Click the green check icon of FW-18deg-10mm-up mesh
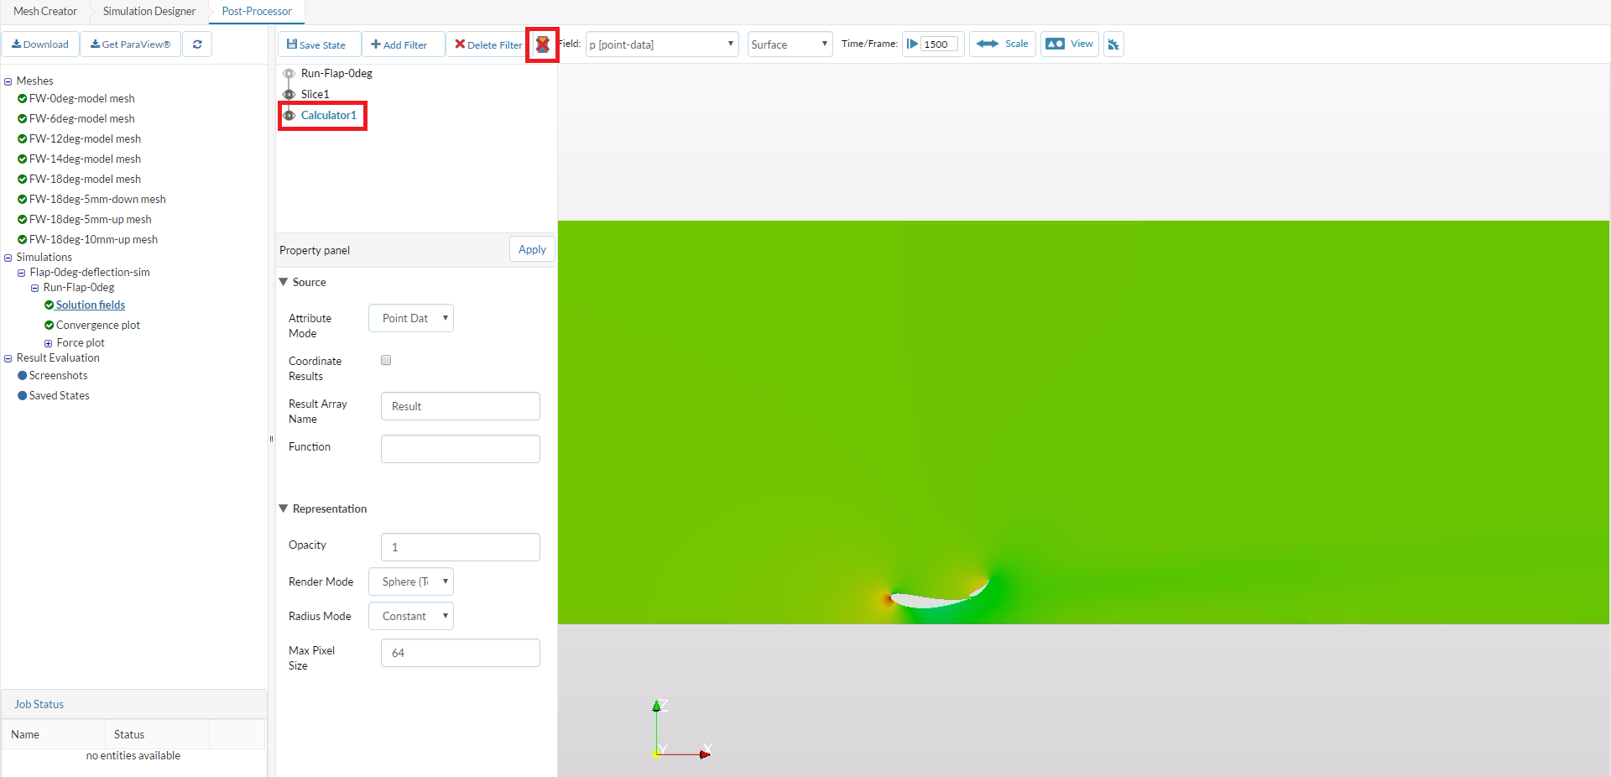The height and width of the screenshot is (777, 1611). click(22, 240)
